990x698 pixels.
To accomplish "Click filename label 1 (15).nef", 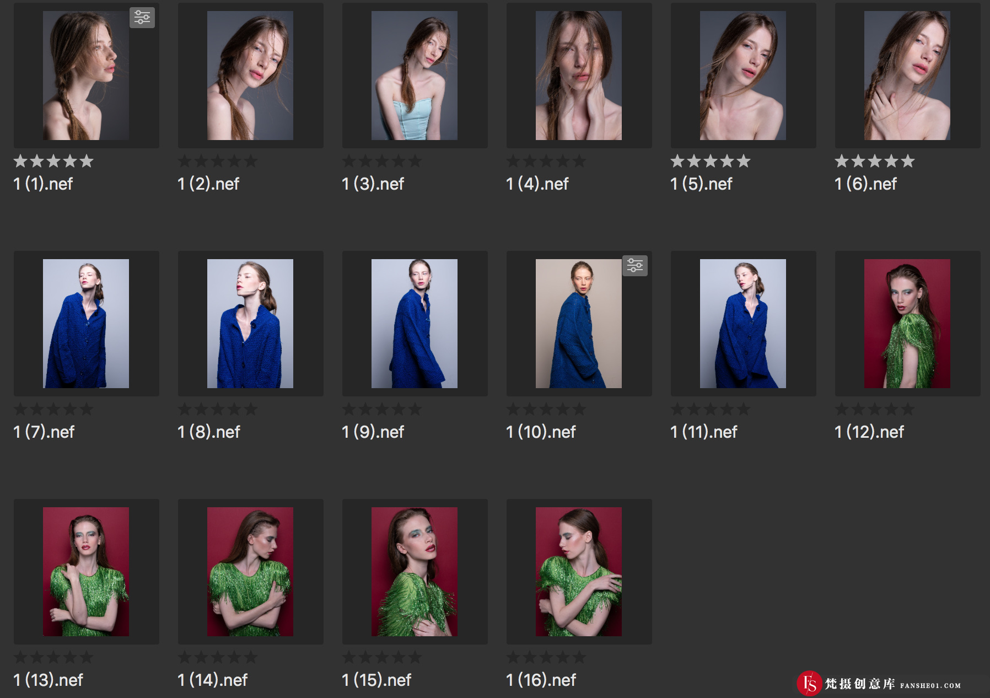I will click(376, 680).
